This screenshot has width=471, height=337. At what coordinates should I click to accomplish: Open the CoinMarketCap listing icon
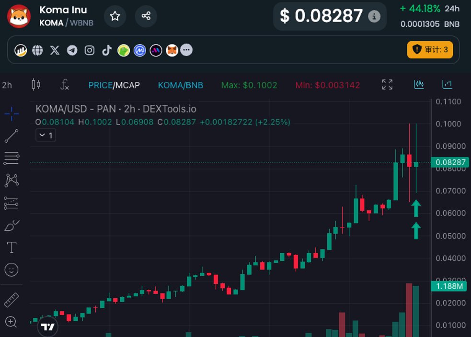tap(140, 50)
